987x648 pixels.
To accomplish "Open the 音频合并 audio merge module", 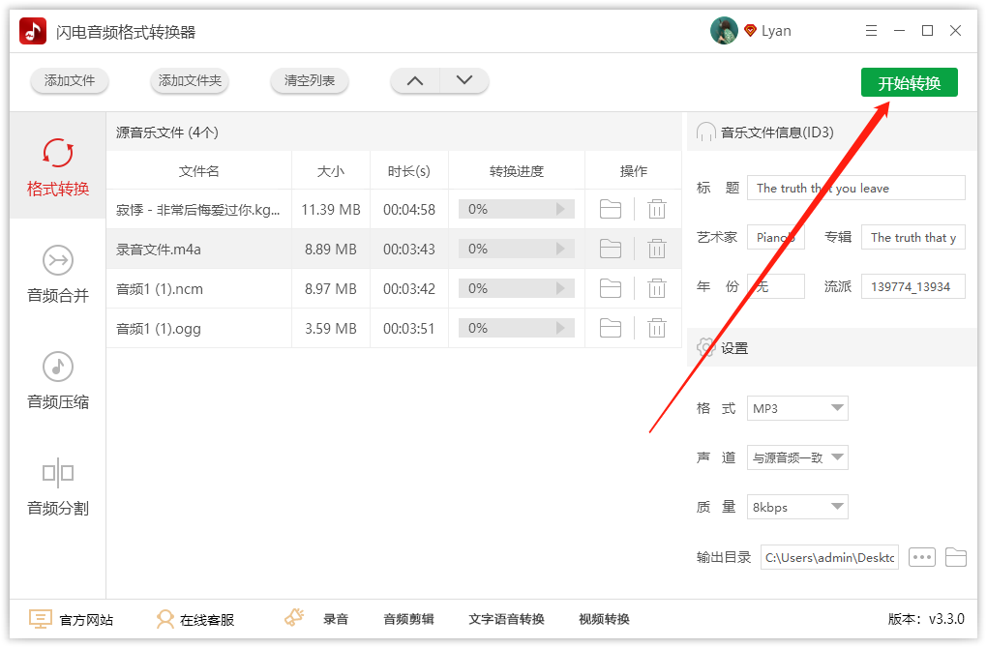I will point(58,275).
